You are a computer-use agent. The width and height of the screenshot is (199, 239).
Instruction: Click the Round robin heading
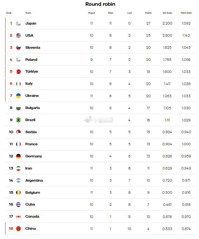[x=100, y=4]
